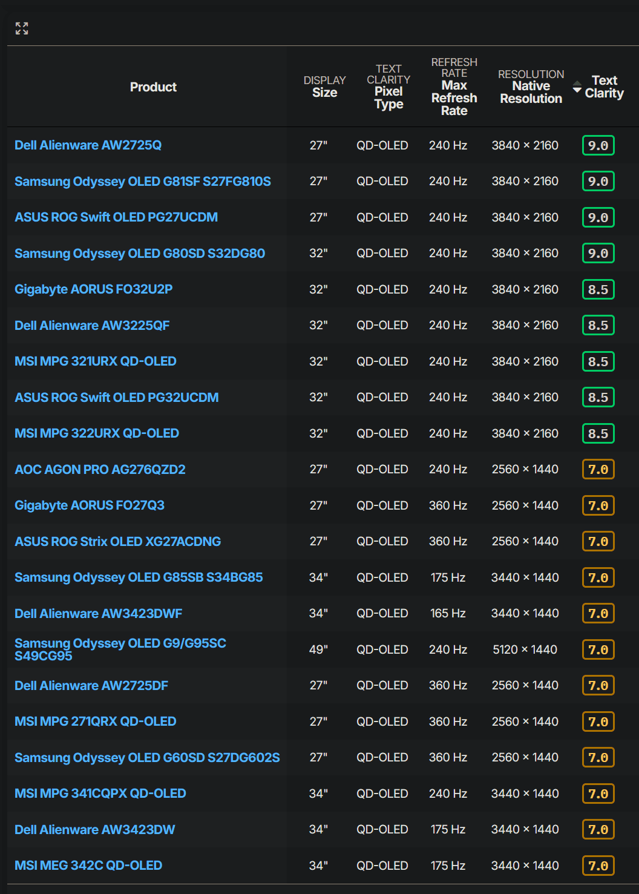Click 27" size cell for Dell Alienware AW2725DF
This screenshot has width=639, height=894.
tap(318, 686)
